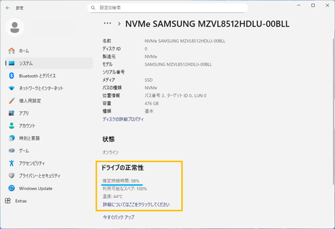Click the Accounts person icon
The image size is (335, 229).
pos(11,126)
